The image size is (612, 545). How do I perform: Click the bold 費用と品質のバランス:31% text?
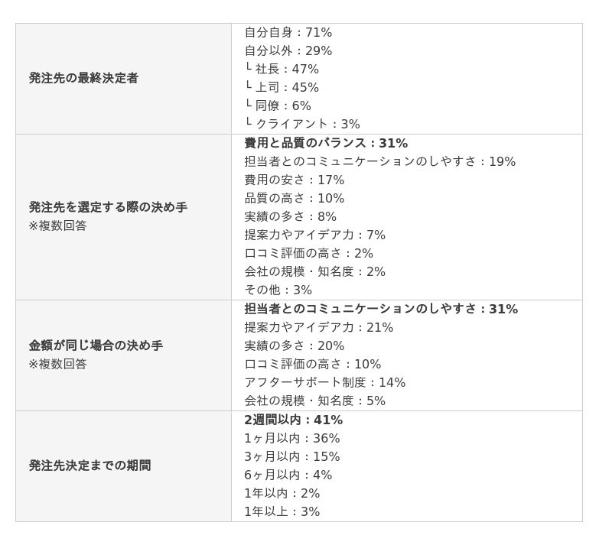[x=326, y=143]
